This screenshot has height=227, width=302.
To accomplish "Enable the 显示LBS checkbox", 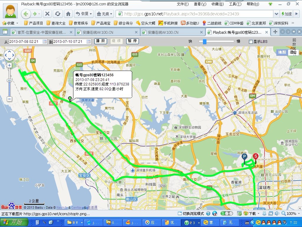I will click(x=251, y=42).
